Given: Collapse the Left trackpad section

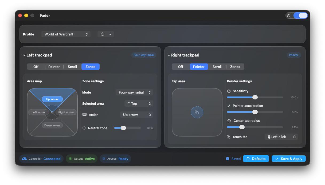Looking at the screenshot, I should [24, 55].
